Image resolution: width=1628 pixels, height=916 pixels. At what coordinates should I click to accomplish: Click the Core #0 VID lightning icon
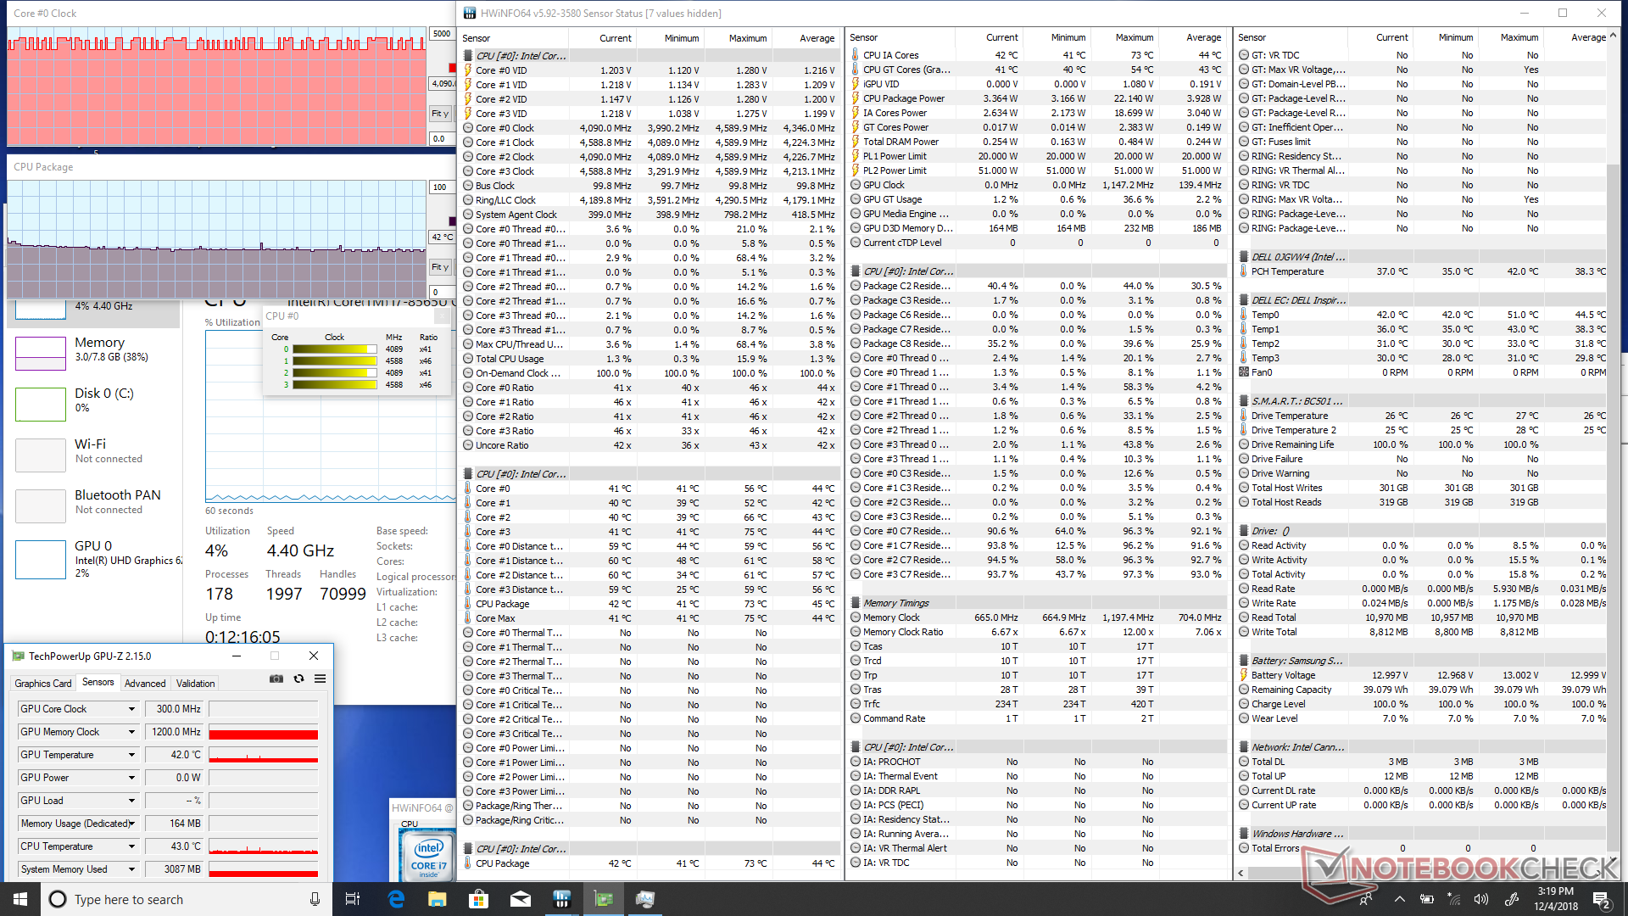pyautogui.click(x=468, y=70)
